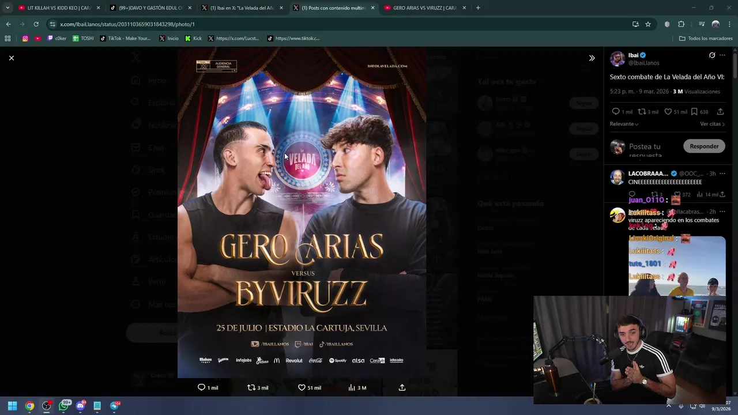Viewport: 738px width, 415px height.
Task: Click the reply bubble in the sidebar post stats
Action: click(616, 112)
